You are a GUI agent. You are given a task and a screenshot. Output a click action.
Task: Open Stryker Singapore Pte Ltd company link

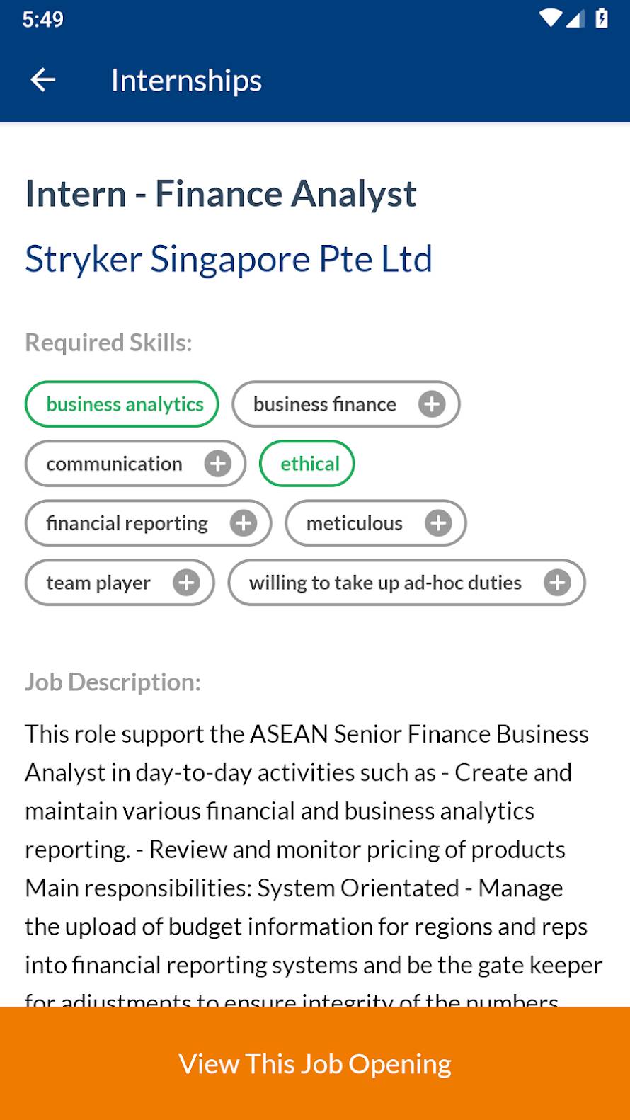point(229,259)
